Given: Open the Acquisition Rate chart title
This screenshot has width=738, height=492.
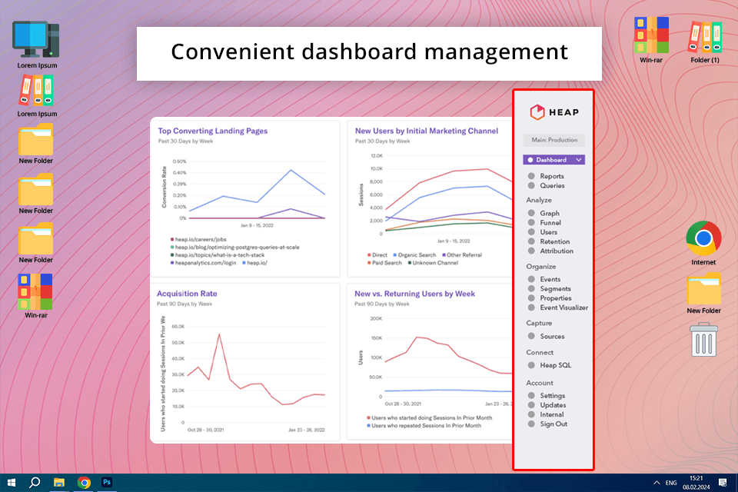Looking at the screenshot, I should point(187,294).
